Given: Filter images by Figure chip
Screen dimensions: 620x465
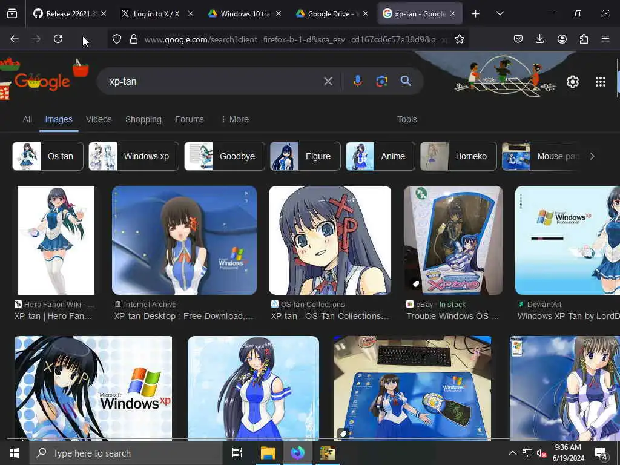Looking at the screenshot, I should (x=305, y=156).
